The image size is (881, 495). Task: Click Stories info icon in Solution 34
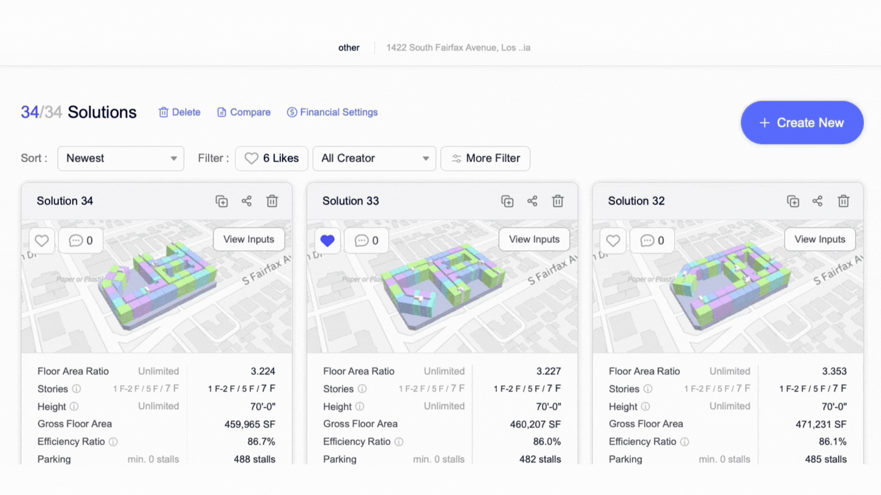77,389
